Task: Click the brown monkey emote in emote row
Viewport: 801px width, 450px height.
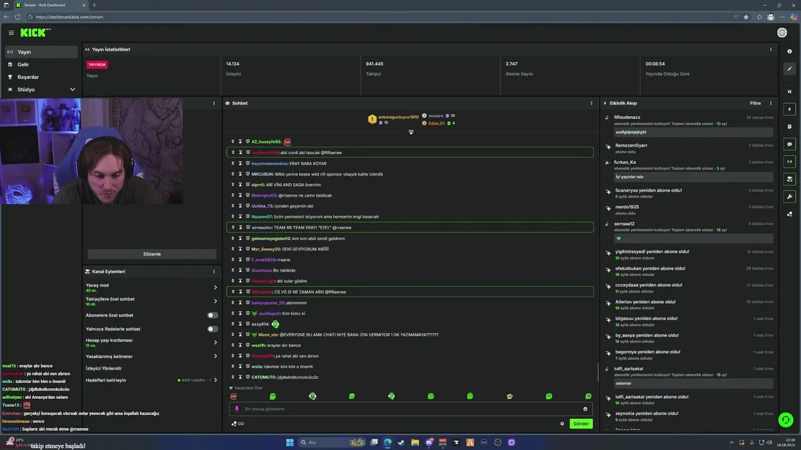Action: (509, 396)
